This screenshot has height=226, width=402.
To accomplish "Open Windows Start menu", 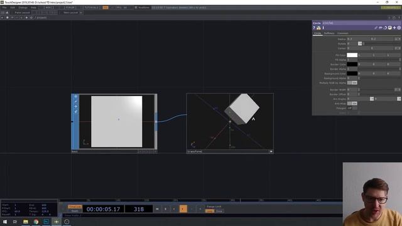I will (4, 222).
